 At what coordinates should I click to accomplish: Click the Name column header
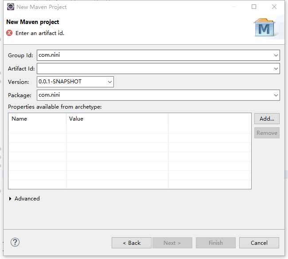[37, 119]
